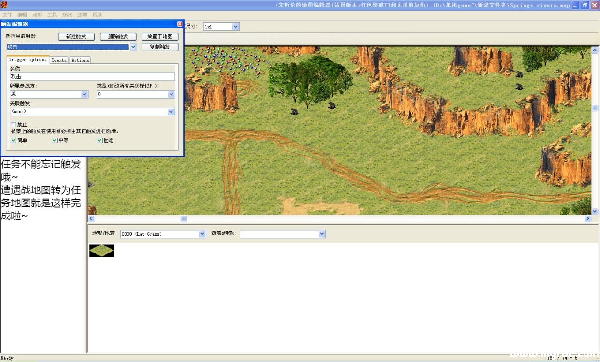Enable the 禁止 checkbox
This screenshot has width=600, height=362.
coord(14,124)
